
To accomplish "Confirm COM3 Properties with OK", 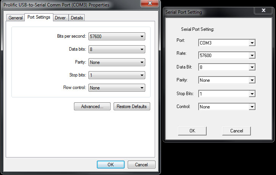I will pyautogui.click(x=111, y=165).
